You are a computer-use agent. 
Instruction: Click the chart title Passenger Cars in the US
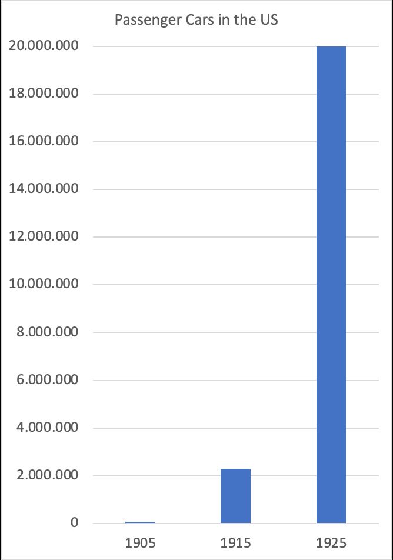196,20
